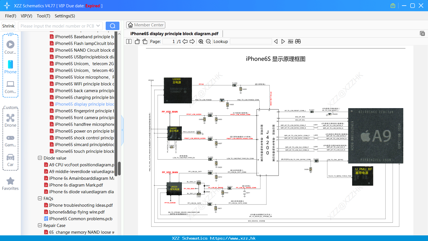
Task: Open iPhone6S WiFi principle block file
Action: pos(82,84)
